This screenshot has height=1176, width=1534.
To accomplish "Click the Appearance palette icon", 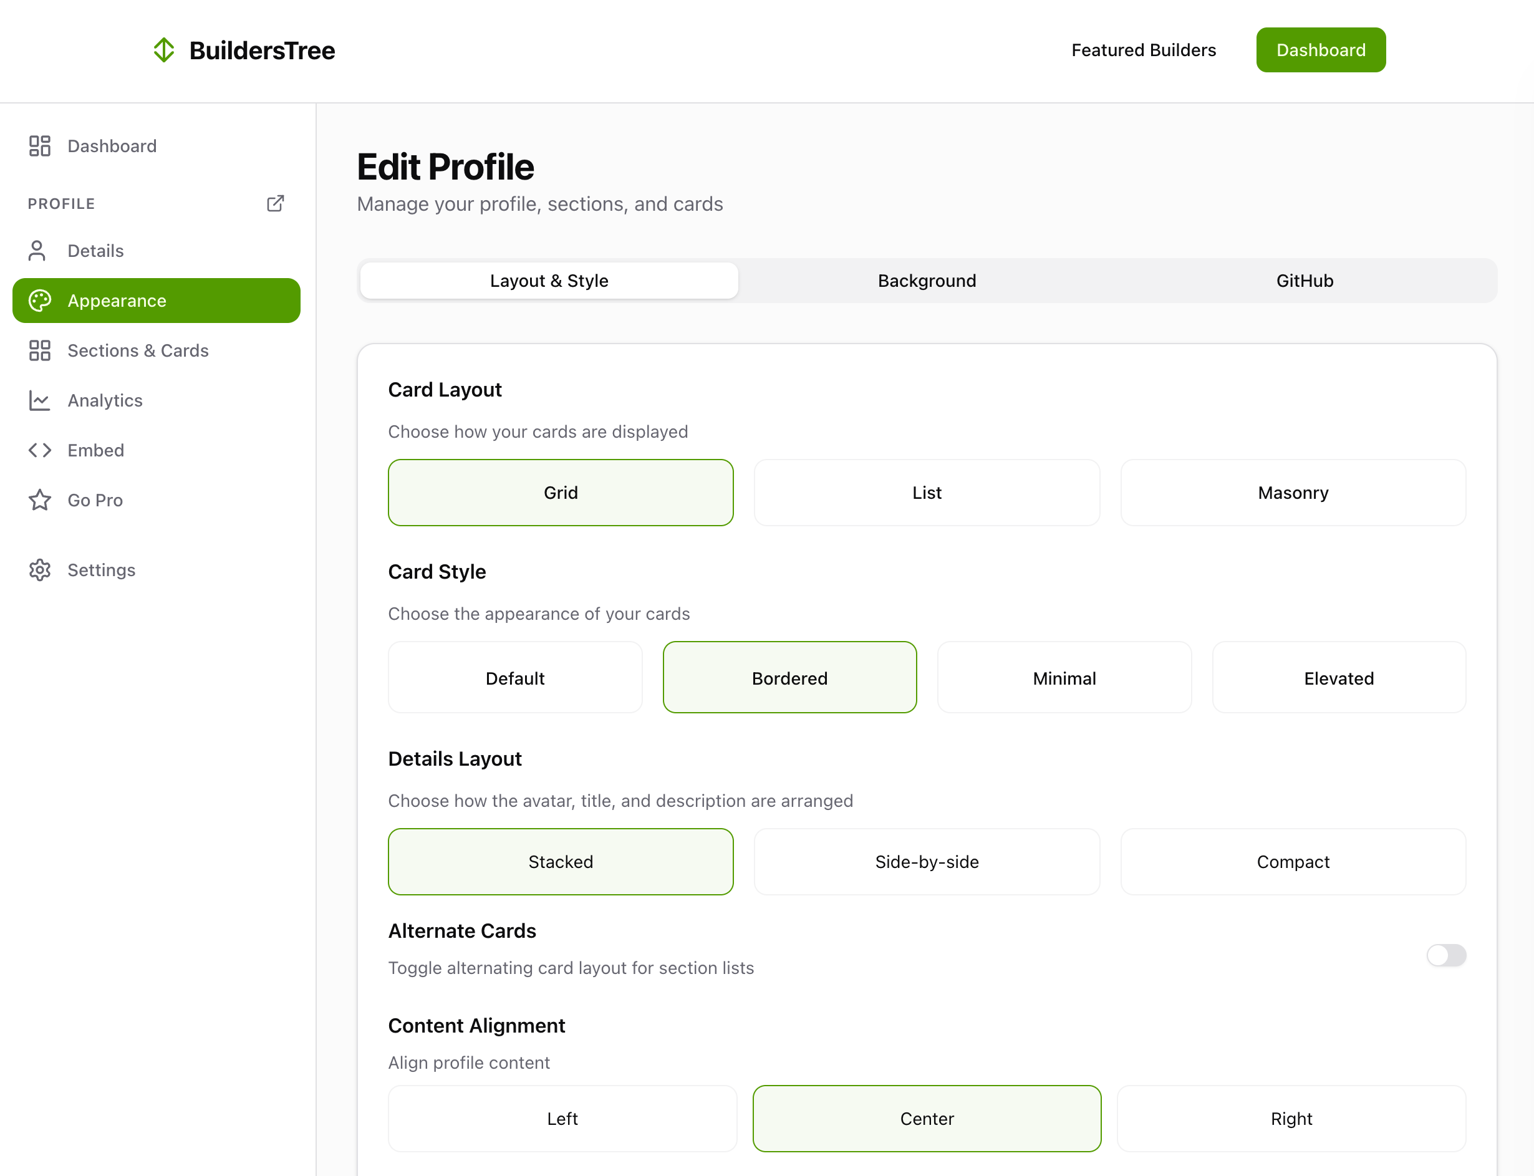I will [x=40, y=301].
